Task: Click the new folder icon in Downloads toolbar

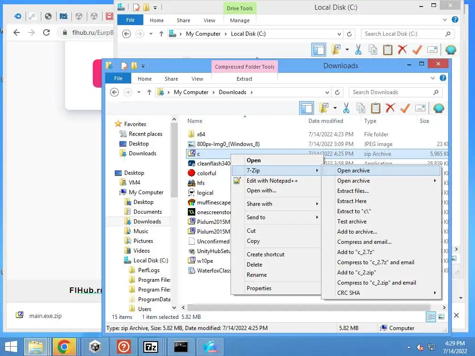Action: [324, 108]
